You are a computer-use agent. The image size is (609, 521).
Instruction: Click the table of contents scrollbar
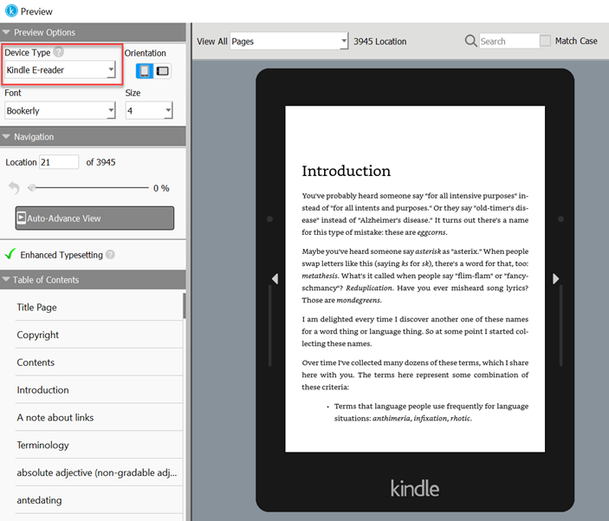coord(185,306)
